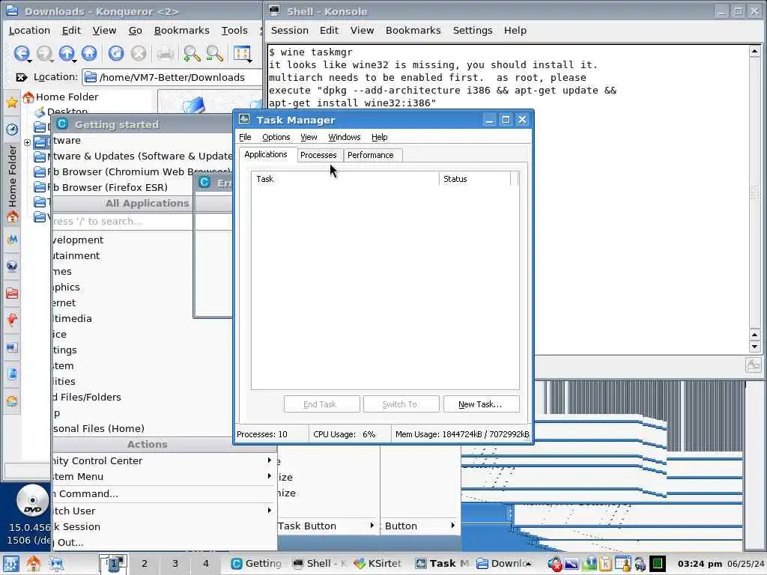767x575 pixels.
Task: Click the Task column header
Action: (345, 179)
